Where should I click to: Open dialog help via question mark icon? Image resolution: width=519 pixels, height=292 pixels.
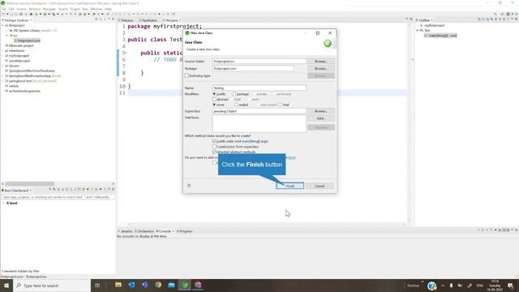coord(189,186)
